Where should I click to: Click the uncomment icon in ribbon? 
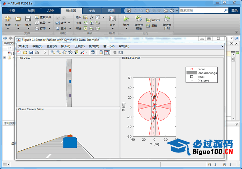click(91, 23)
